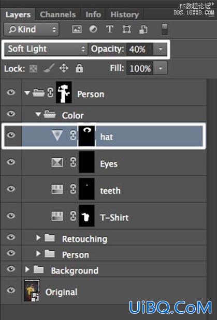Lock image pixels brush icon

tap(49, 68)
